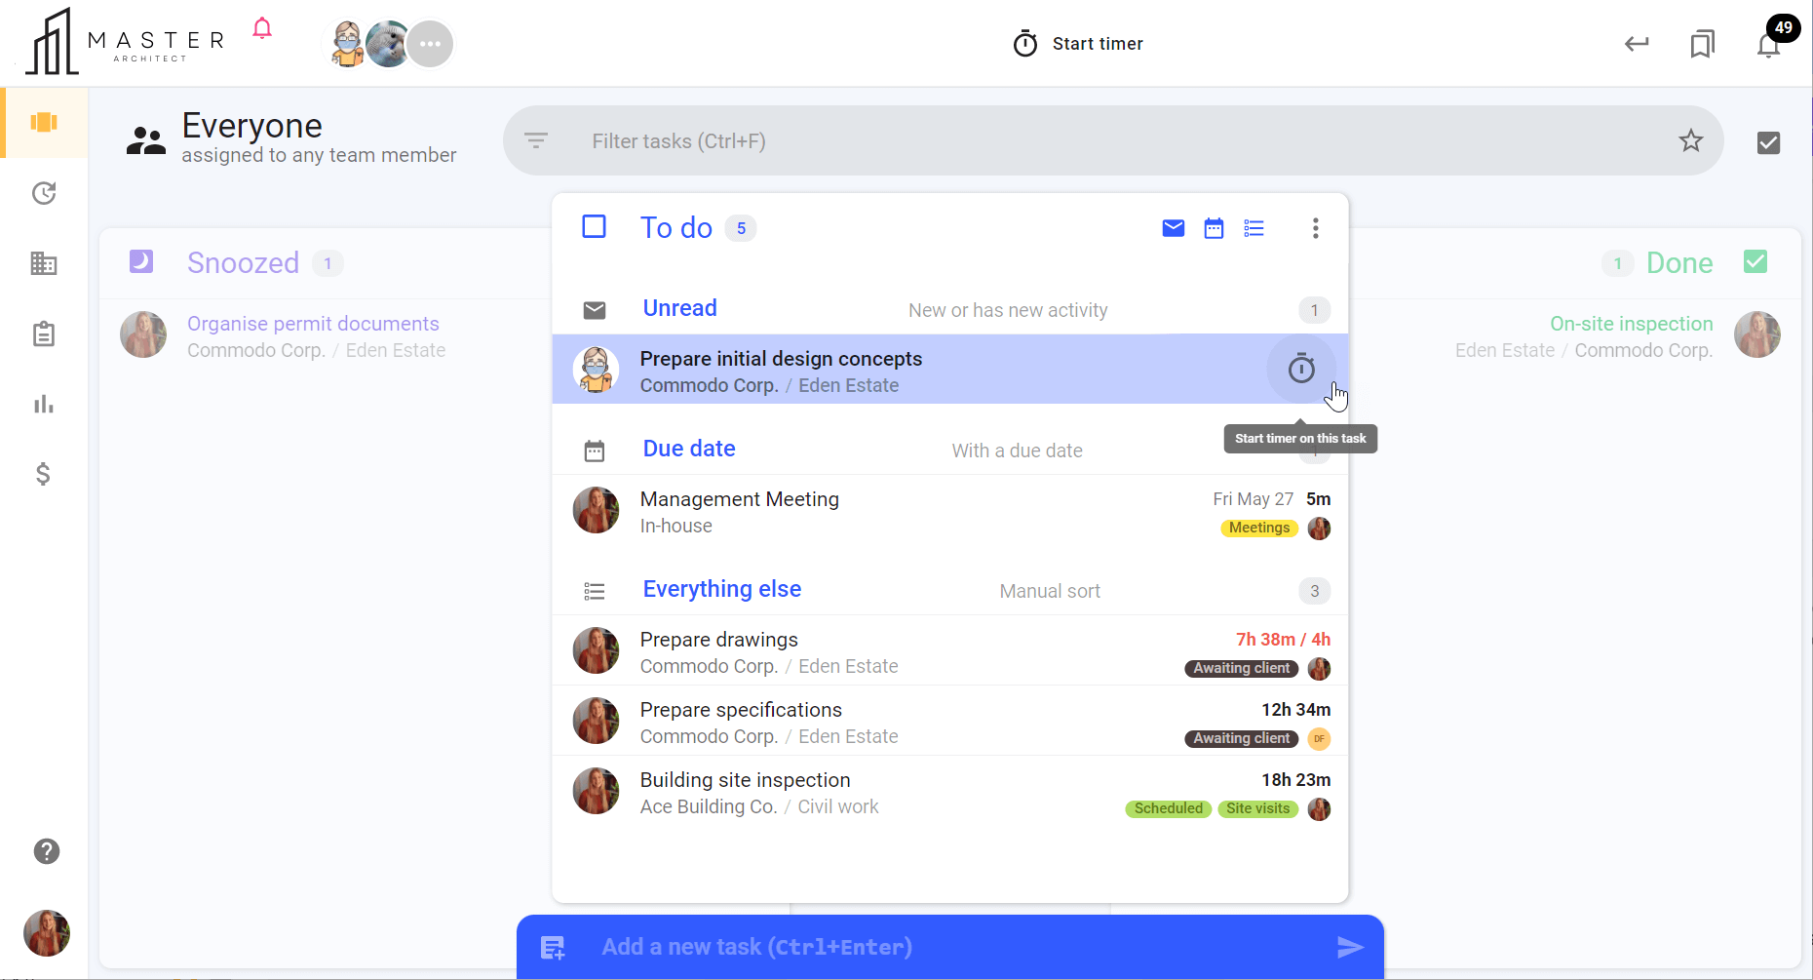Open the Prepare drawings task

click(950, 651)
